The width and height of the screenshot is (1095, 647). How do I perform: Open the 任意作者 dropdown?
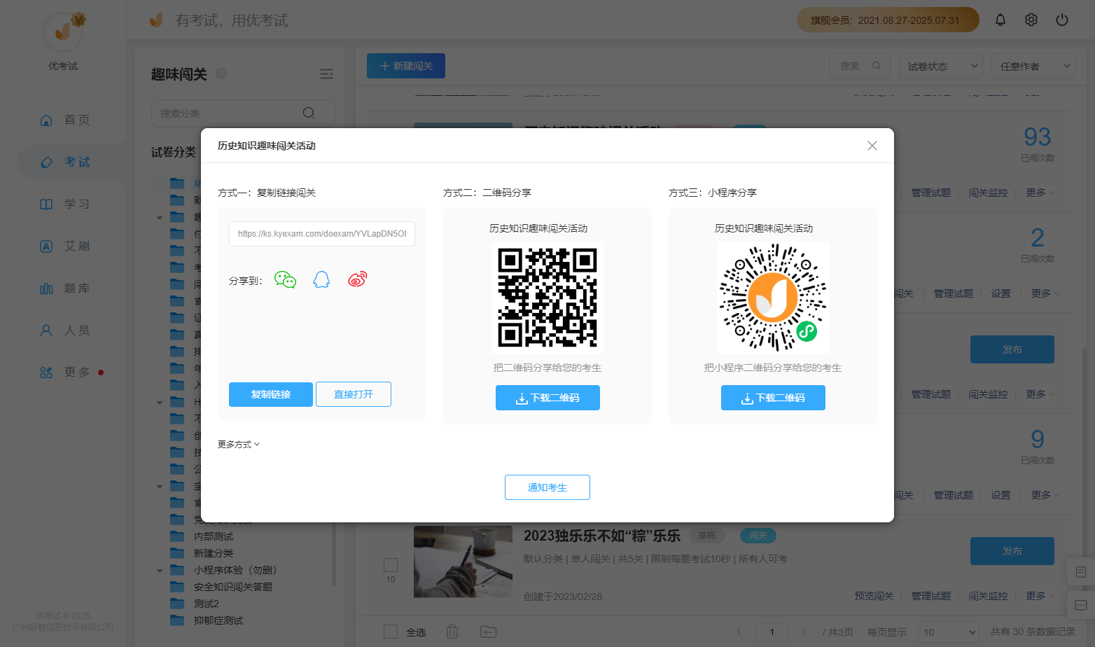(1033, 66)
